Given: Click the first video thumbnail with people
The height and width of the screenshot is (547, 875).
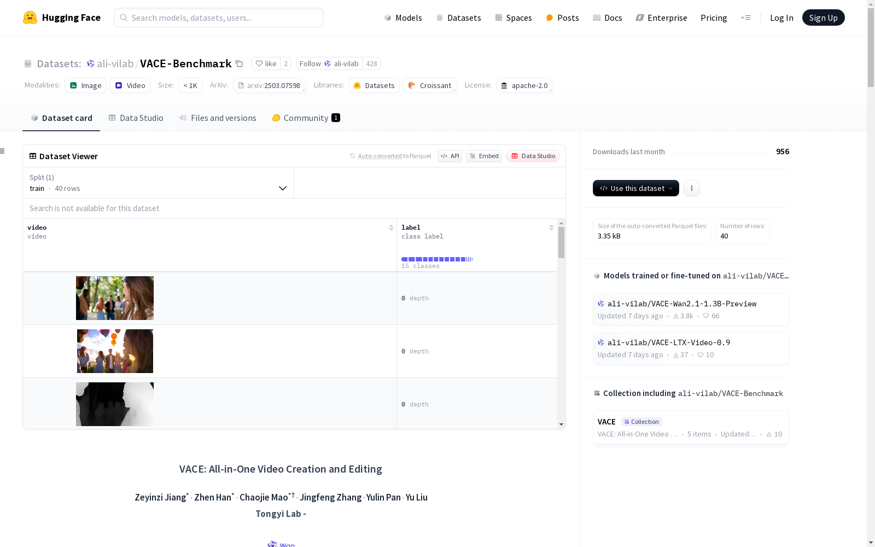Looking at the screenshot, I should [115, 298].
